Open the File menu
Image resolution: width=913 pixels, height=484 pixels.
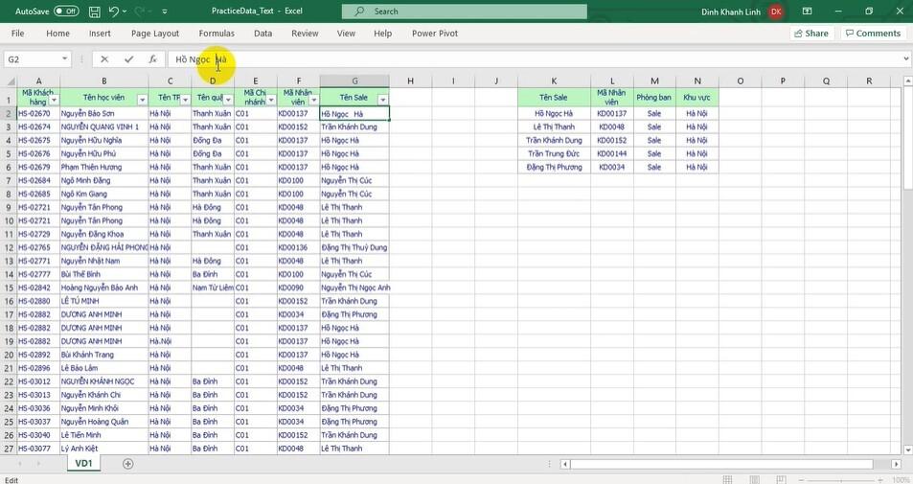coord(18,34)
